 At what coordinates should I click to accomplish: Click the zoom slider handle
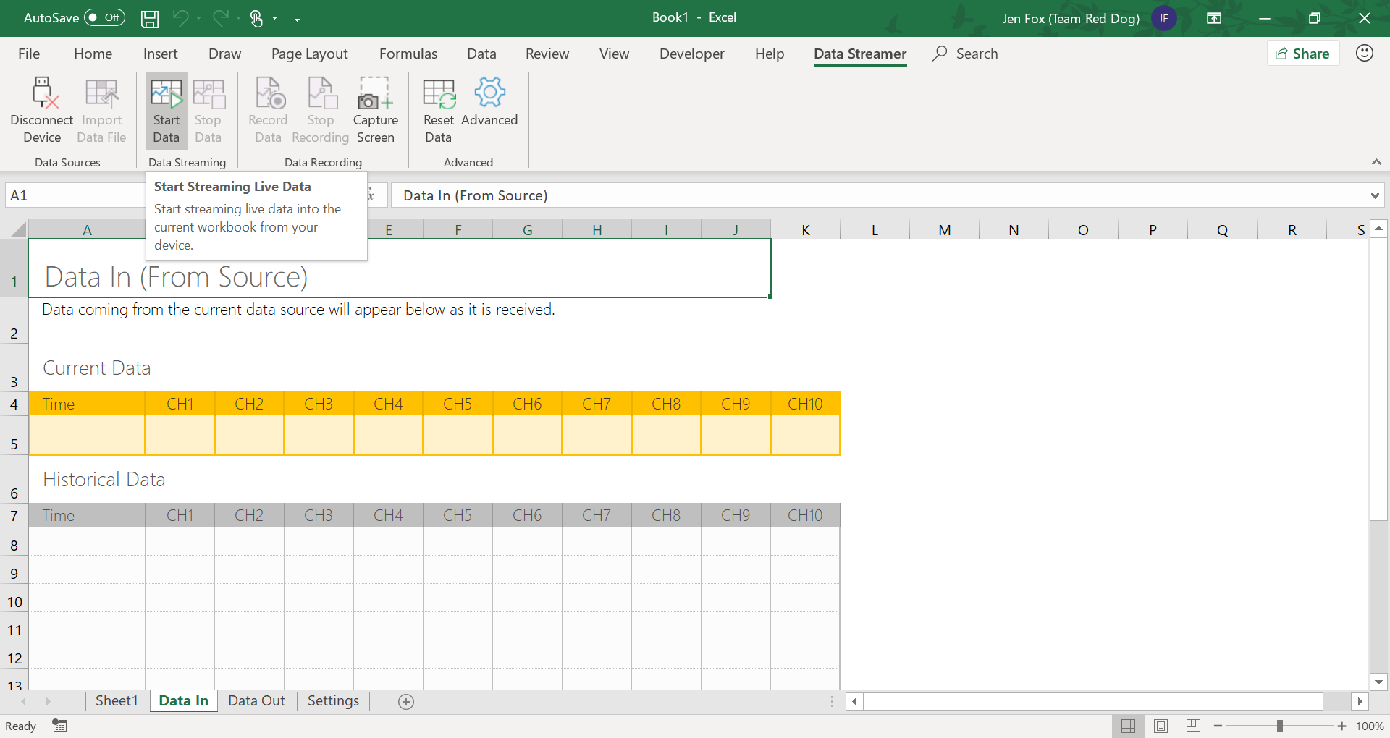(1280, 726)
